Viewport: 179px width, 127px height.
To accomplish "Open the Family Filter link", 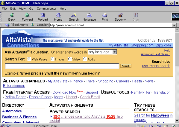I will pyautogui.click(x=141, y=92).
